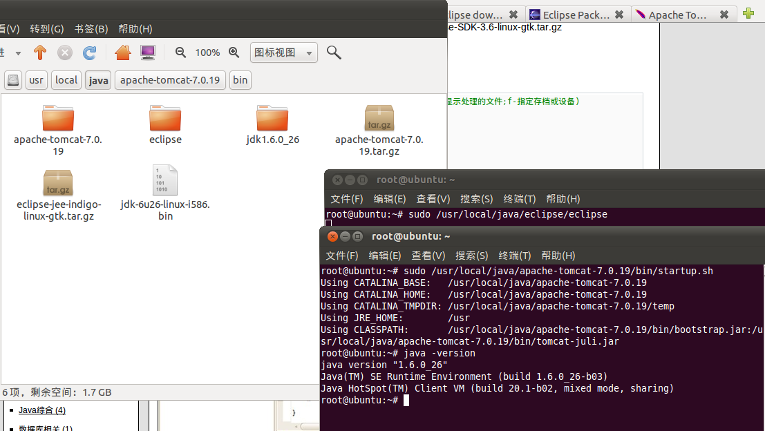Open the 帮助(H) menu in file manager

pos(135,29)
